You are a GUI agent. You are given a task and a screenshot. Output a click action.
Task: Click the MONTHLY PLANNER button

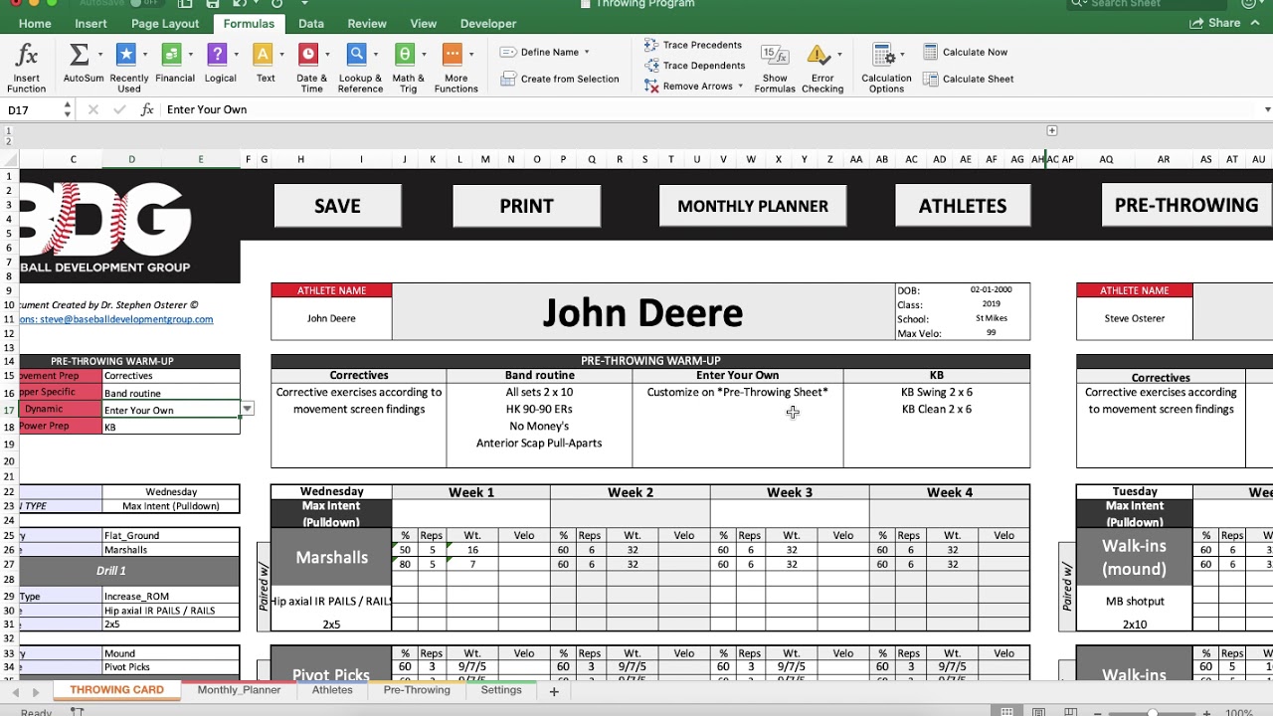click(x=753, y=206)
